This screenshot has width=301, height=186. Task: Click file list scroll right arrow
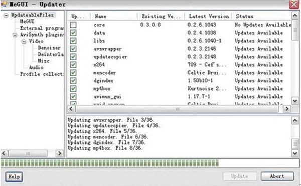(287, 109)
